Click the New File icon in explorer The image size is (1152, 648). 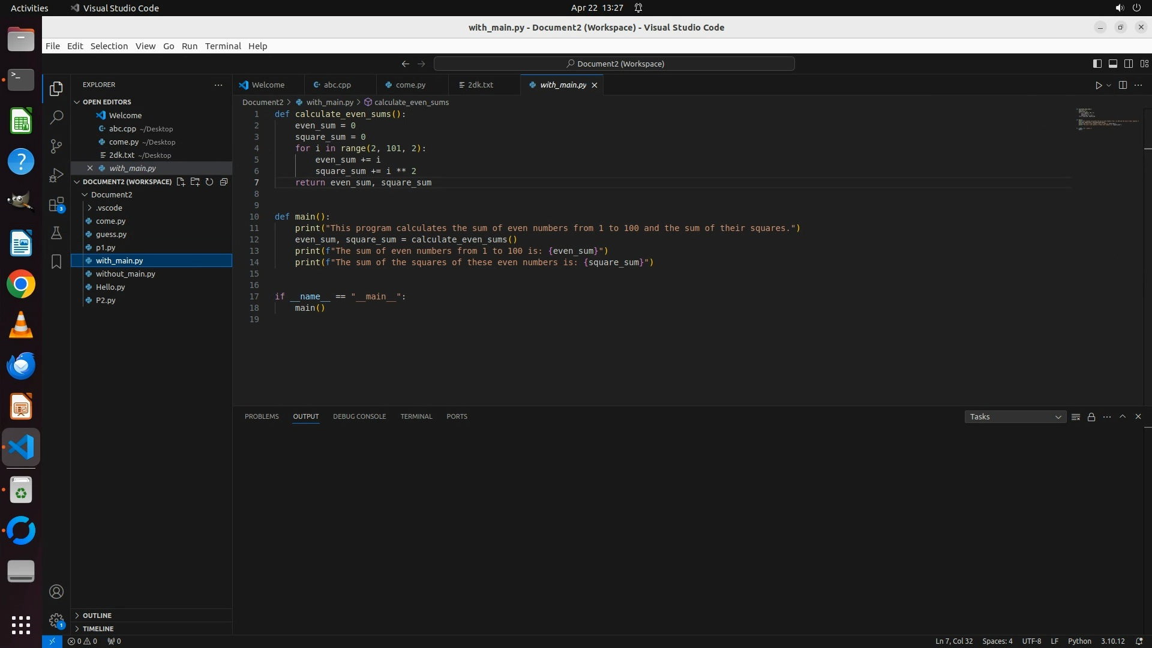(181, 182)
